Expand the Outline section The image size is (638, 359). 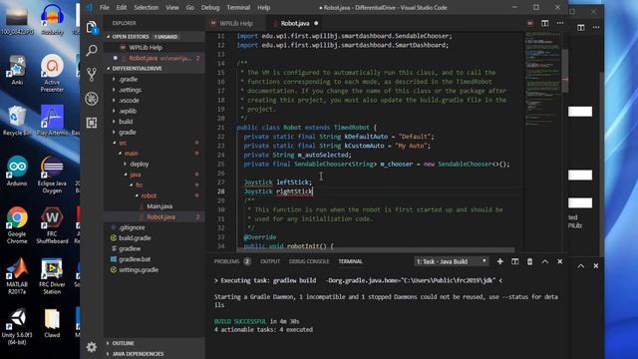tap(155, 343)
